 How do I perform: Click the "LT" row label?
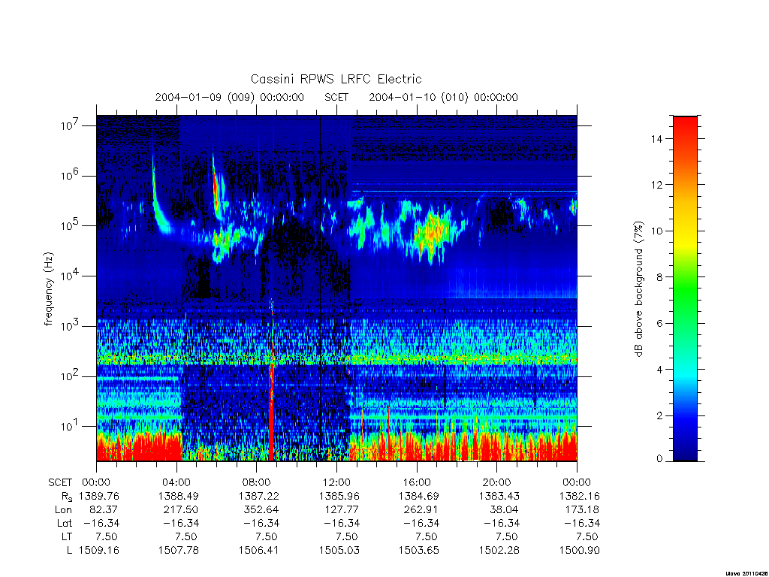pyautogui.click(x=67, y=536)
